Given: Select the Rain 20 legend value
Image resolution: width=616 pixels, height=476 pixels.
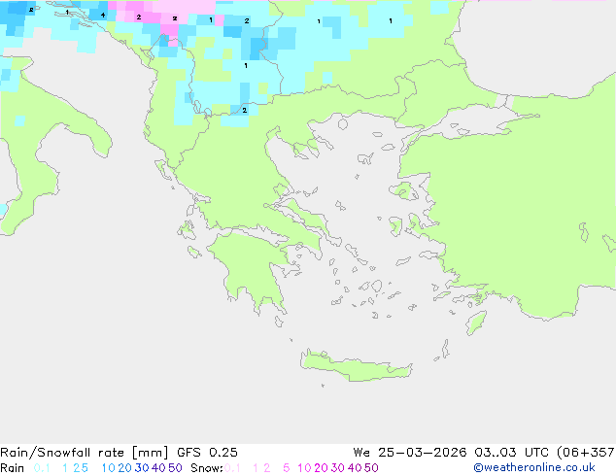Looking at the screenshot, I should pyautogui.click(x=124, y=468).
